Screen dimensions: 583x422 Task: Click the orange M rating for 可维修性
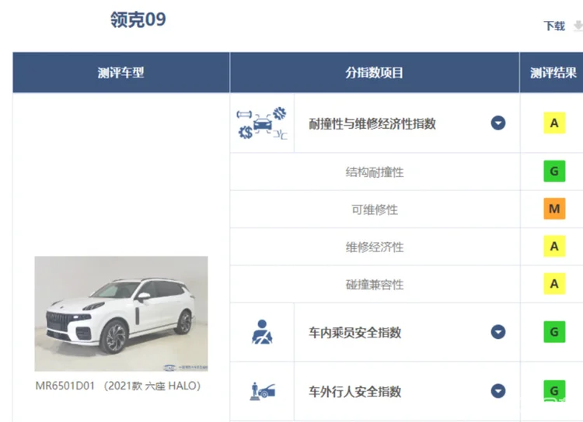pos(554,209)
